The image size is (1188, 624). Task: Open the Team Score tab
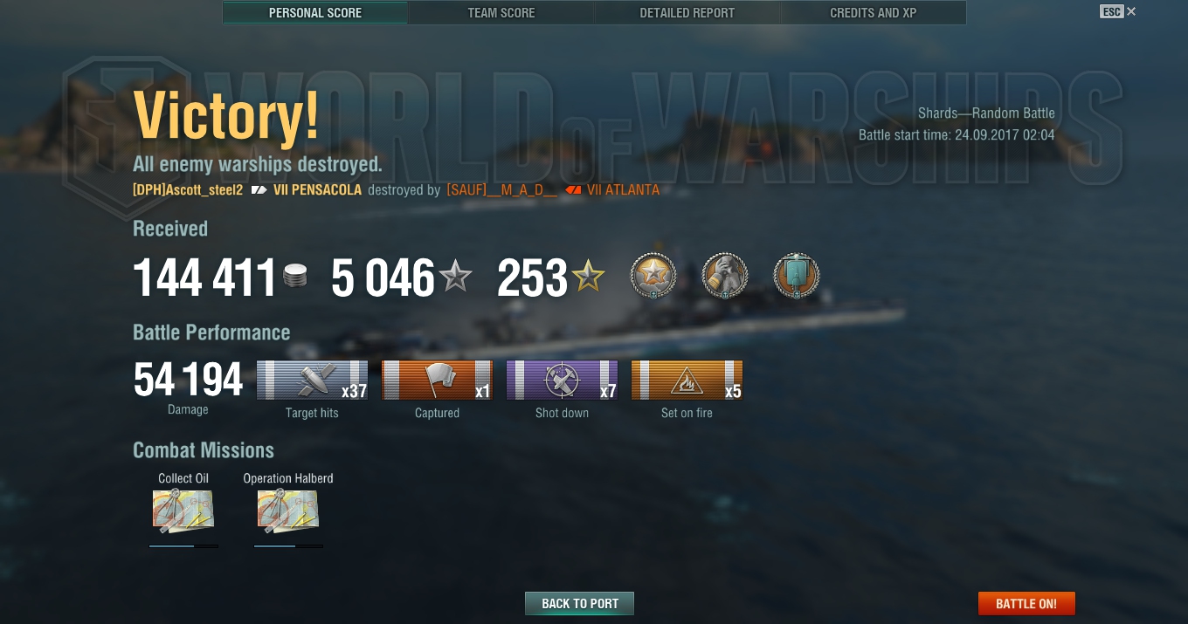(x=501, y=13)
